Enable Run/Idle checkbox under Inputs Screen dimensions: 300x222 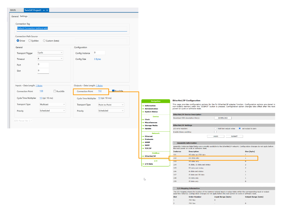(x=55, y=91)
